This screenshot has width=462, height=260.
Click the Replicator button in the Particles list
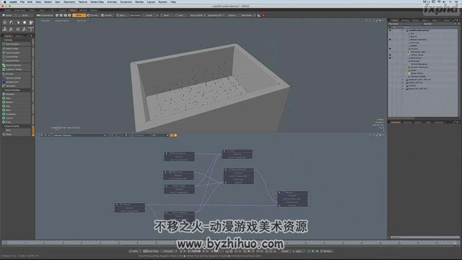[16, 86]
